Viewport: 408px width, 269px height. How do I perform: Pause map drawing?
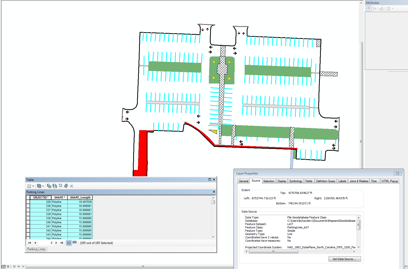[19, 266]
